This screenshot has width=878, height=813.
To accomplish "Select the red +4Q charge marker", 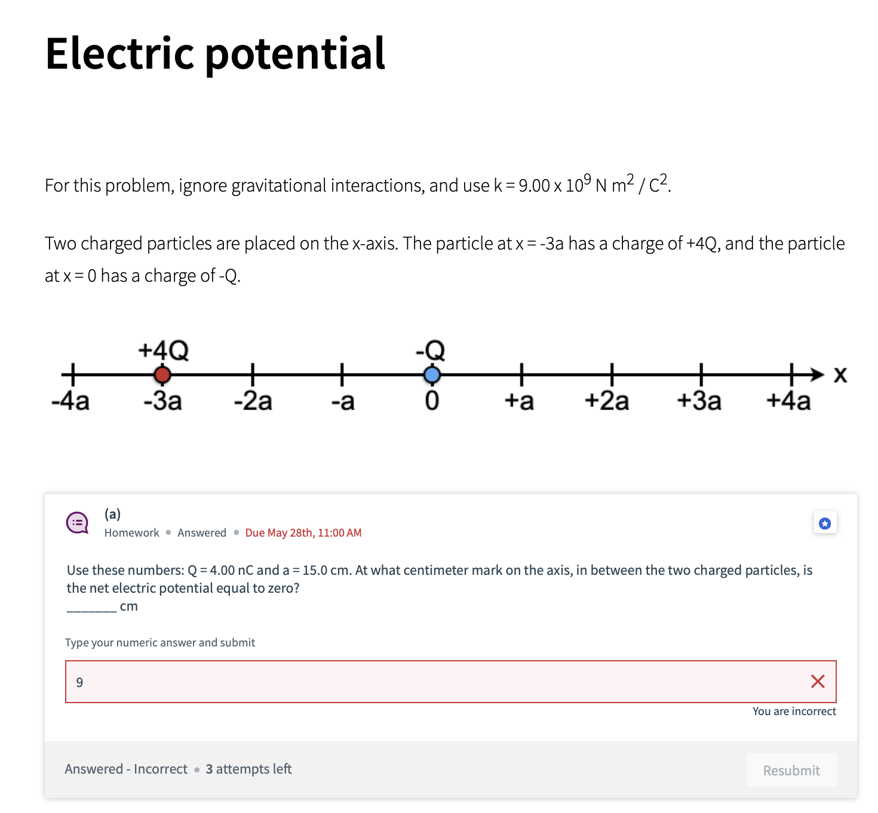I will [x=162, y=375].
